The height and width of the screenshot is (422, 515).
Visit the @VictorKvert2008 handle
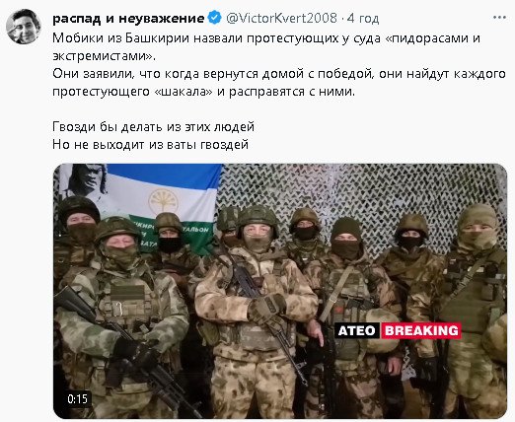point(281,18)
